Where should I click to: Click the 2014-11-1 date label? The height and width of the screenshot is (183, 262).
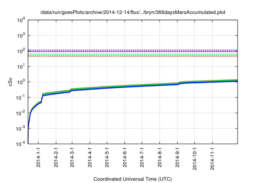pyautogui.click(x=212, y=158)
